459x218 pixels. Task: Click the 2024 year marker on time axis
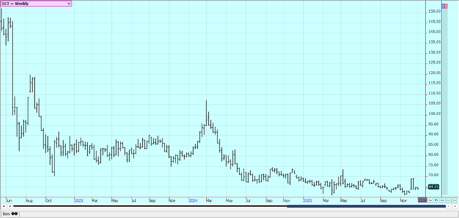click(x=193, y=200)
